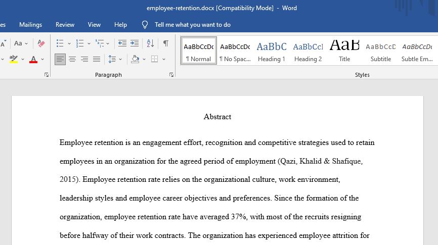The image size is (438, 245).
Task: Toggle Show/Hide paragraph marks
Action: [166, 43]
